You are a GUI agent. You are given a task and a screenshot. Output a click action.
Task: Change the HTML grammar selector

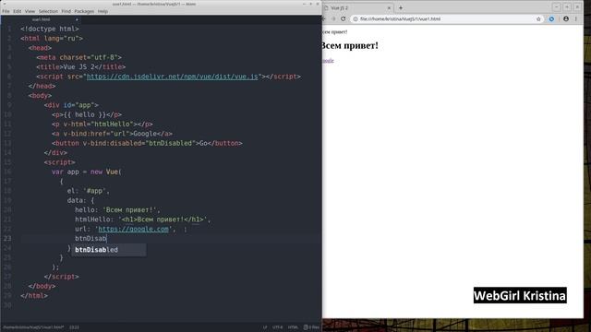click(293, 327)
